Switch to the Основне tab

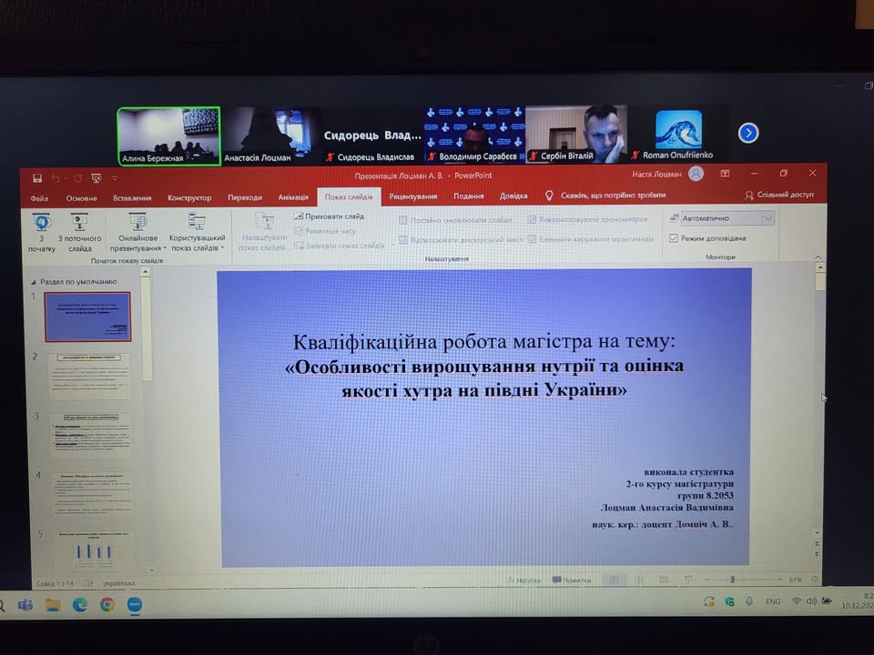81,198
